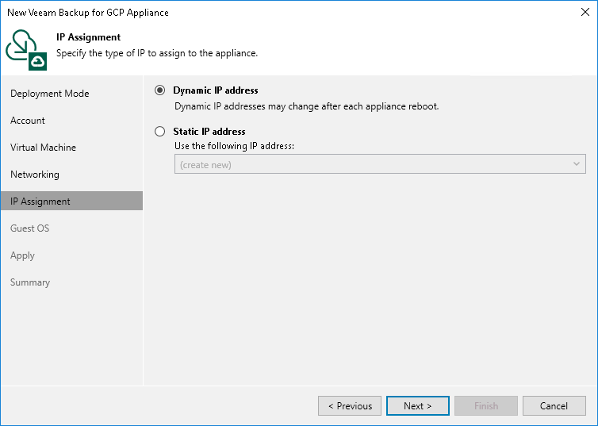Switch to the Virtual Machine step
Viewport: 598px width, 426px height.
43,148
